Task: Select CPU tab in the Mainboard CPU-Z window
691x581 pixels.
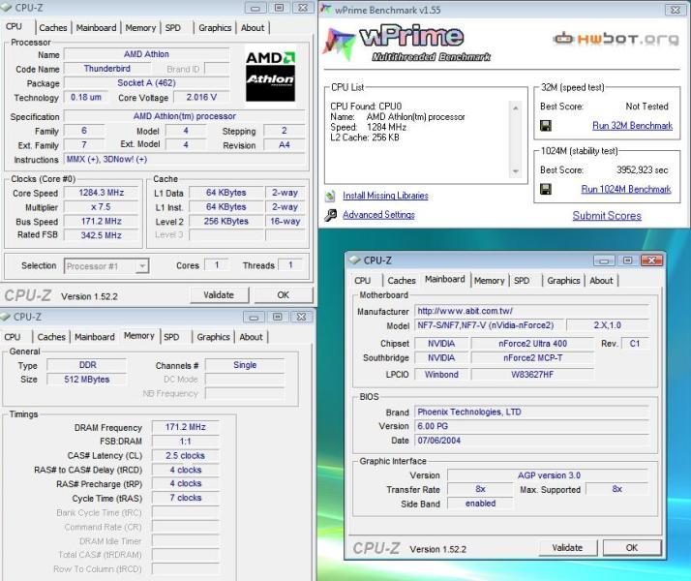Action: tap(362, 281)
